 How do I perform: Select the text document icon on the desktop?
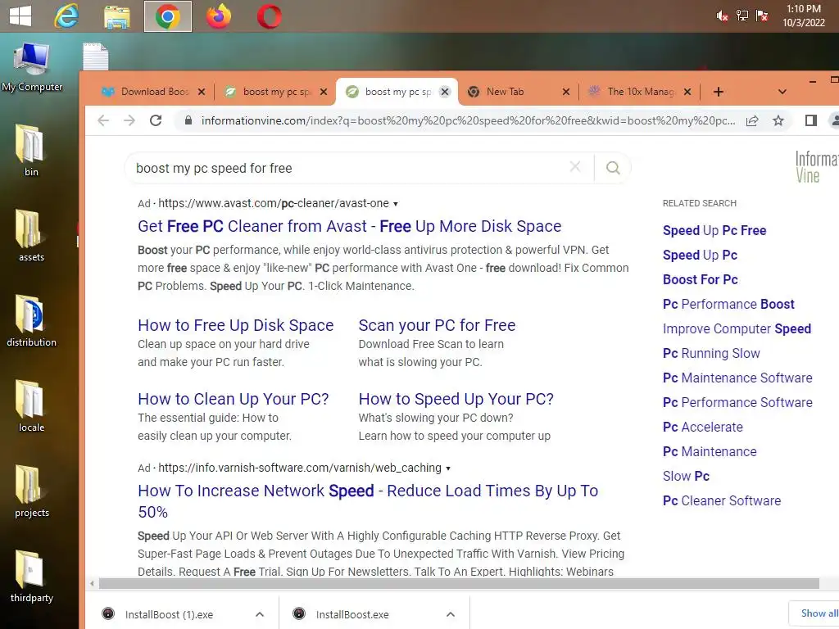[x=96, y=57]
